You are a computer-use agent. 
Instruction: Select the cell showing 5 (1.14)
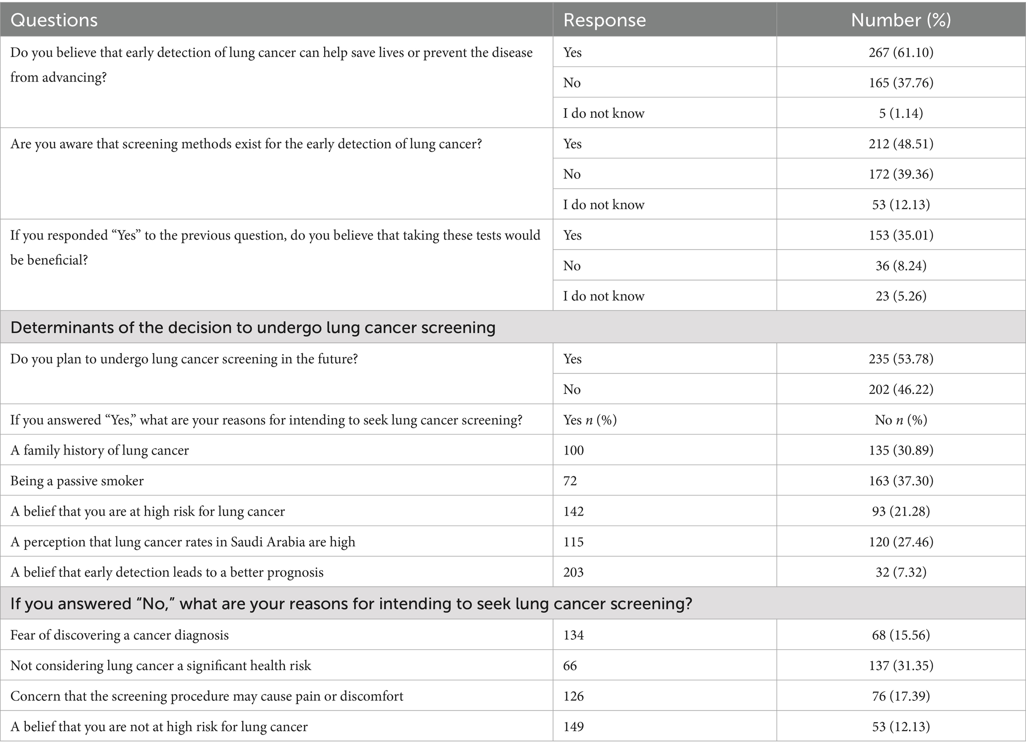pyautogui.click(x=901, y=113)
